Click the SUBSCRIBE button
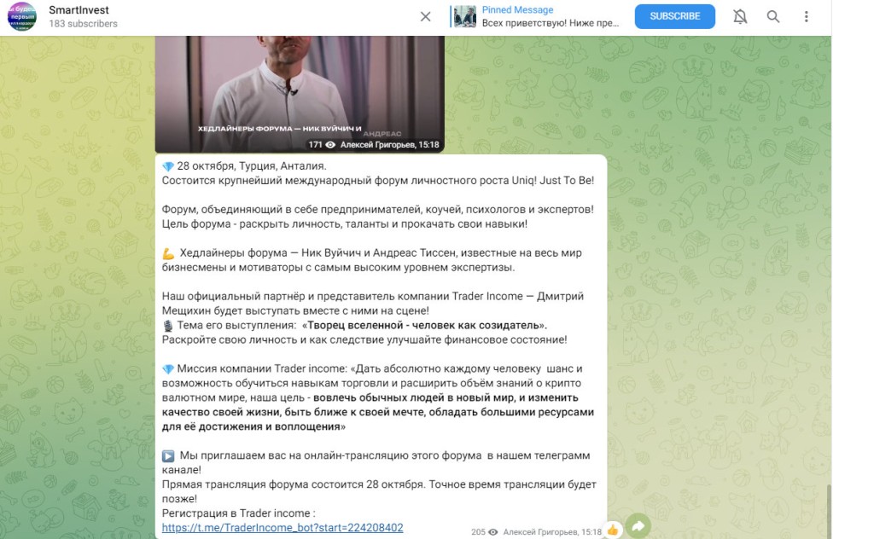 point(674,16)
